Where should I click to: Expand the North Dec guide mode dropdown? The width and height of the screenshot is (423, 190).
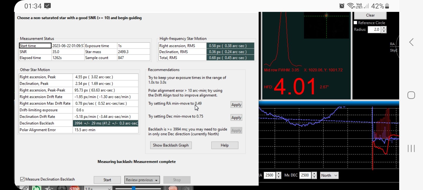pyautogui.click(x=329, y=175)
